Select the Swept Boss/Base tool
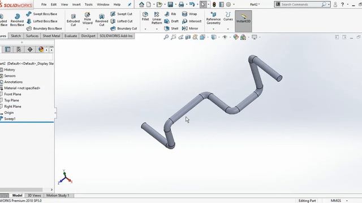This screenshot has height=203, width=362. tap(42, 14)
